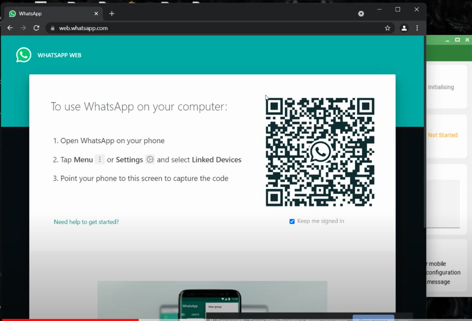Click the WhatsApp logo in the header
Viewport: 472px width, 321px height.
coord(24,55)
